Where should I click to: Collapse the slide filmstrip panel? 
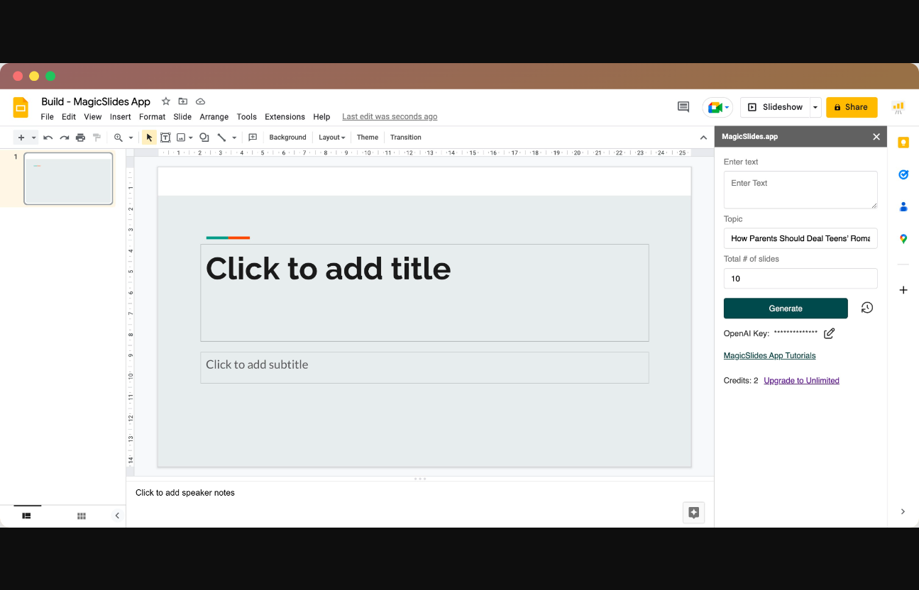[117, 516]
